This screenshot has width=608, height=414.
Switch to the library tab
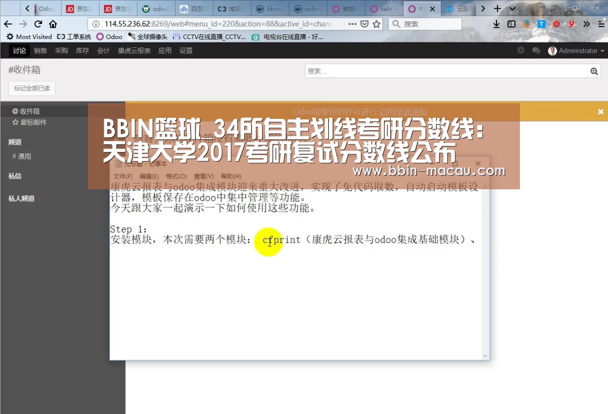[270, 8]
